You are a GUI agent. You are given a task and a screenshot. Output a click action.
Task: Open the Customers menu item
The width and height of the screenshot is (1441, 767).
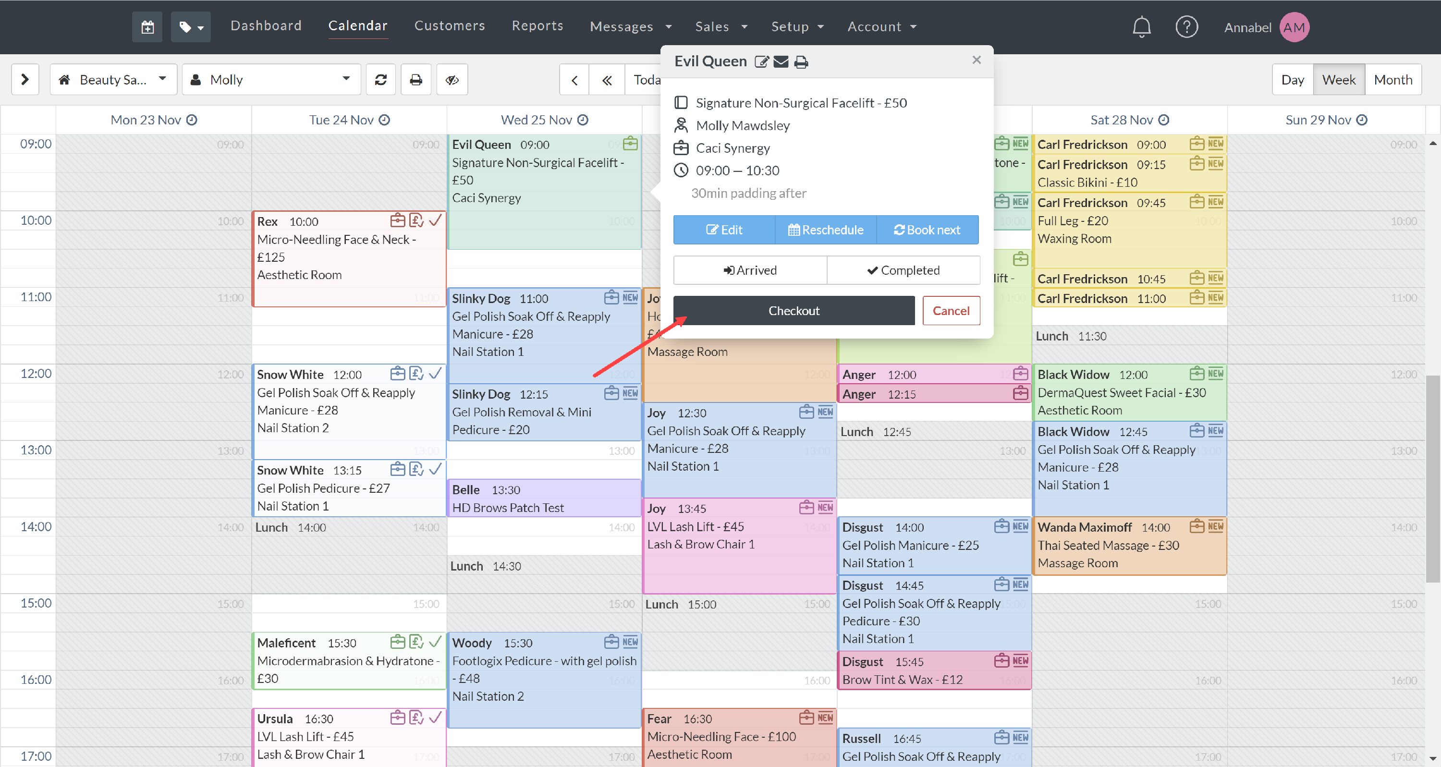point(449,26)
